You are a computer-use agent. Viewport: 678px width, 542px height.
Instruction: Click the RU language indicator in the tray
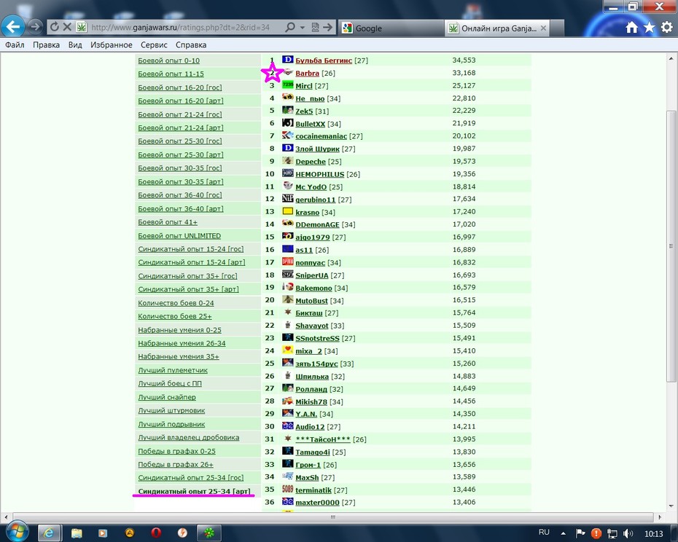544,532
